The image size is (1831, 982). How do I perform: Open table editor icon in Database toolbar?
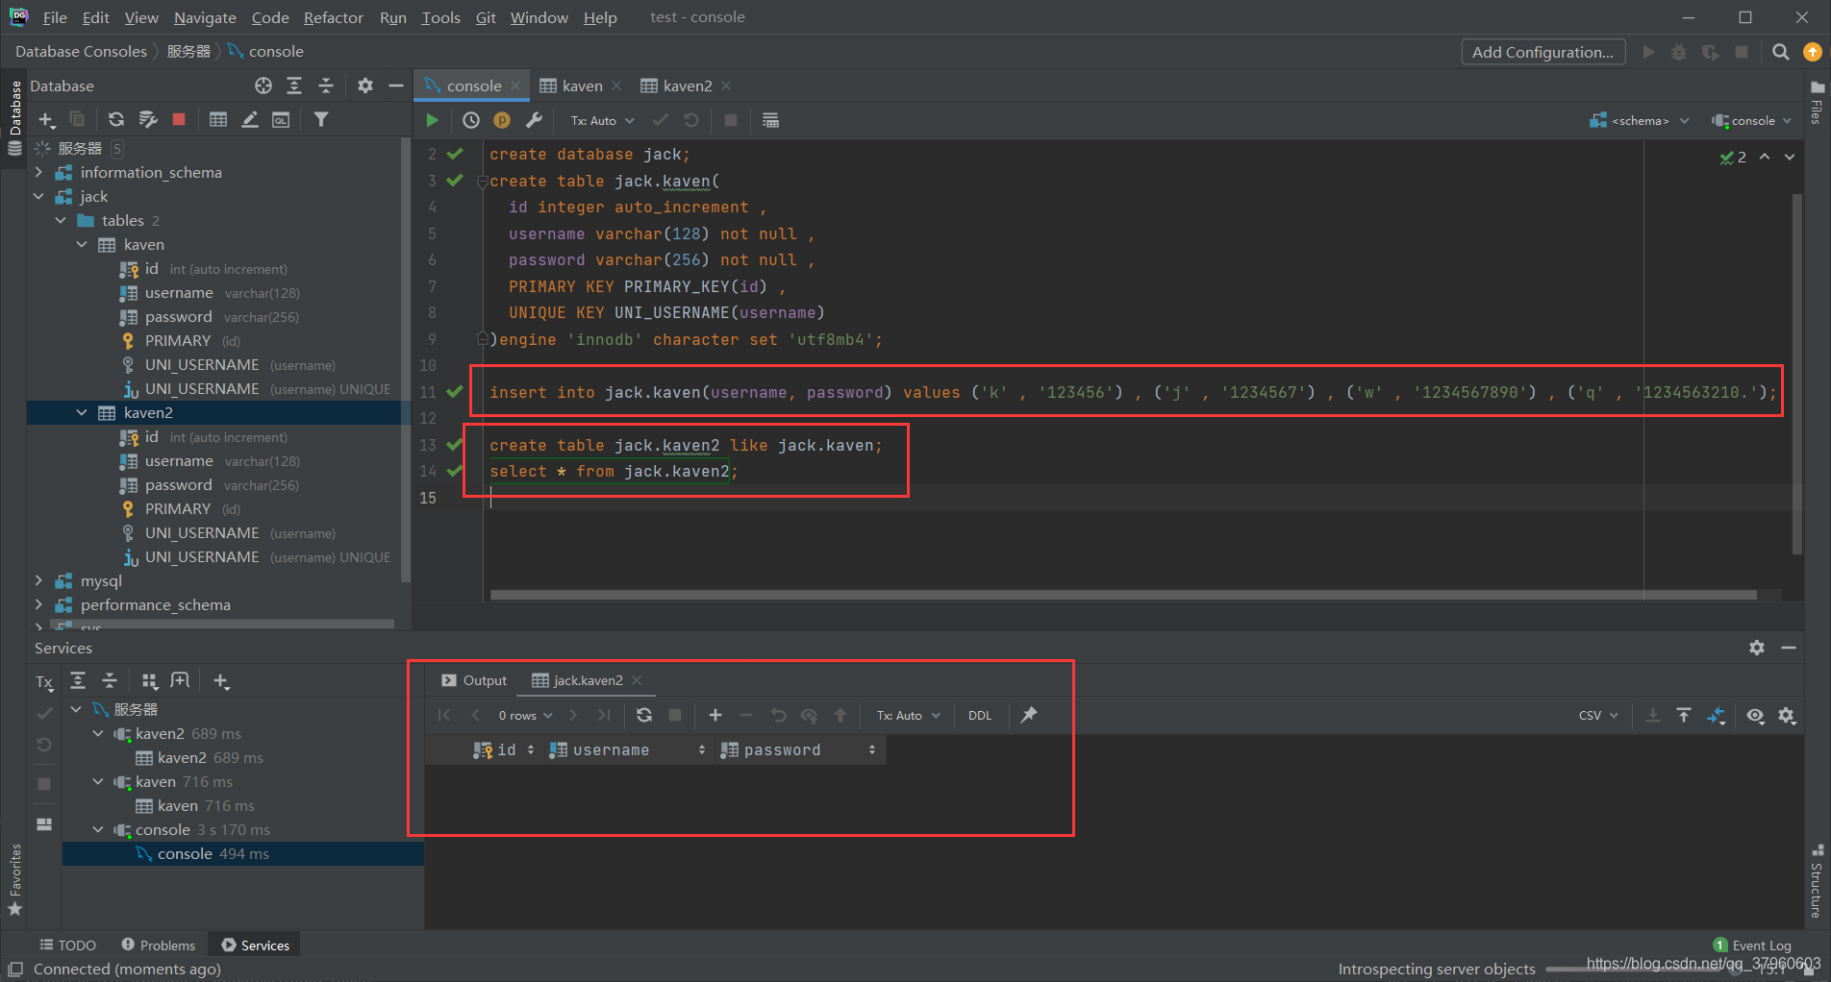(218, 119)
